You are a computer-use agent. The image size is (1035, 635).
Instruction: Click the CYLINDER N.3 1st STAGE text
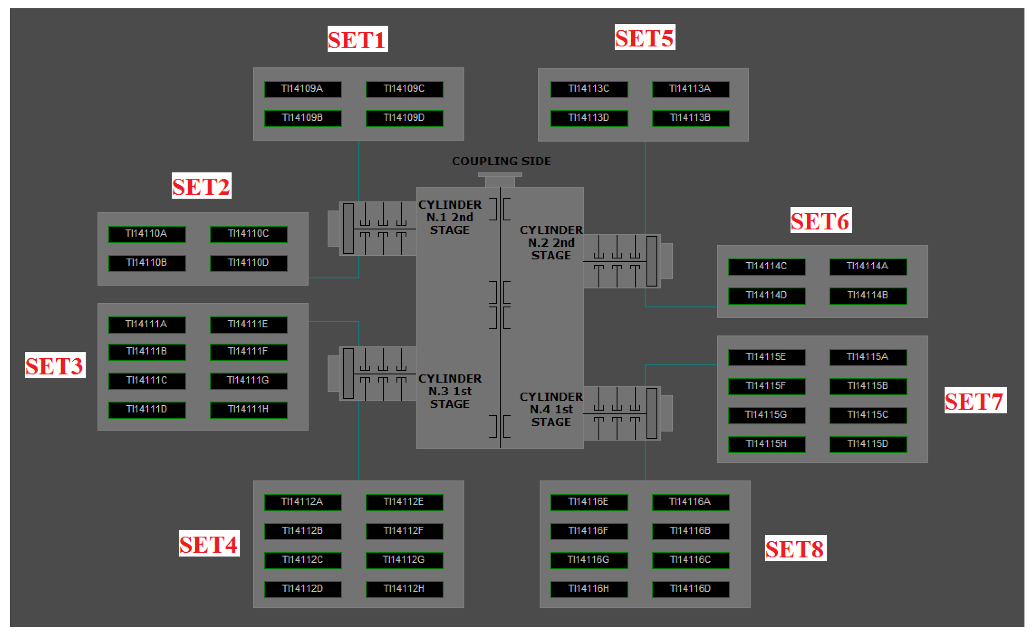450,391
